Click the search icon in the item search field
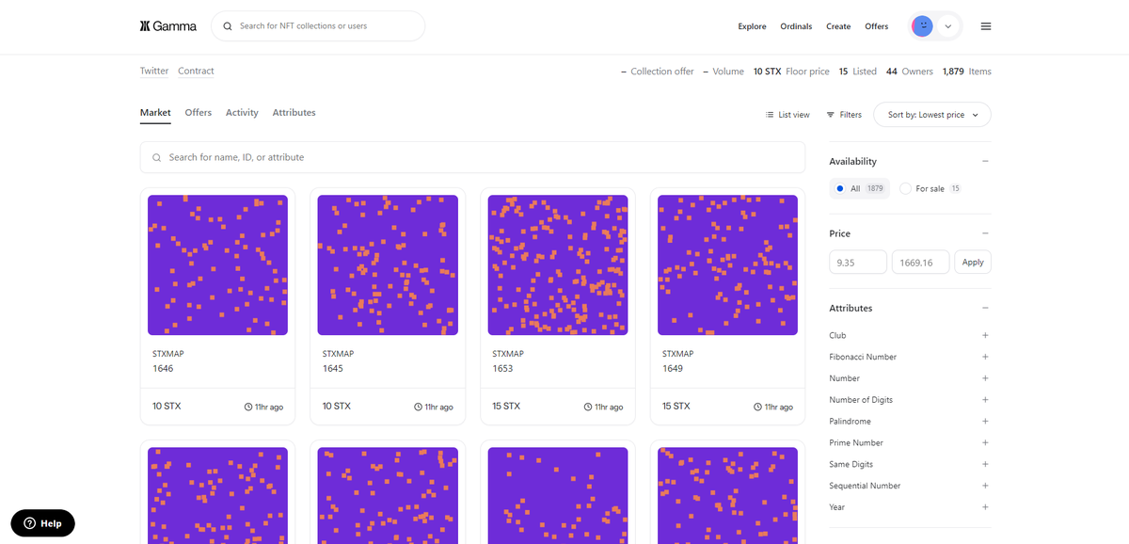 pos(156,157)
